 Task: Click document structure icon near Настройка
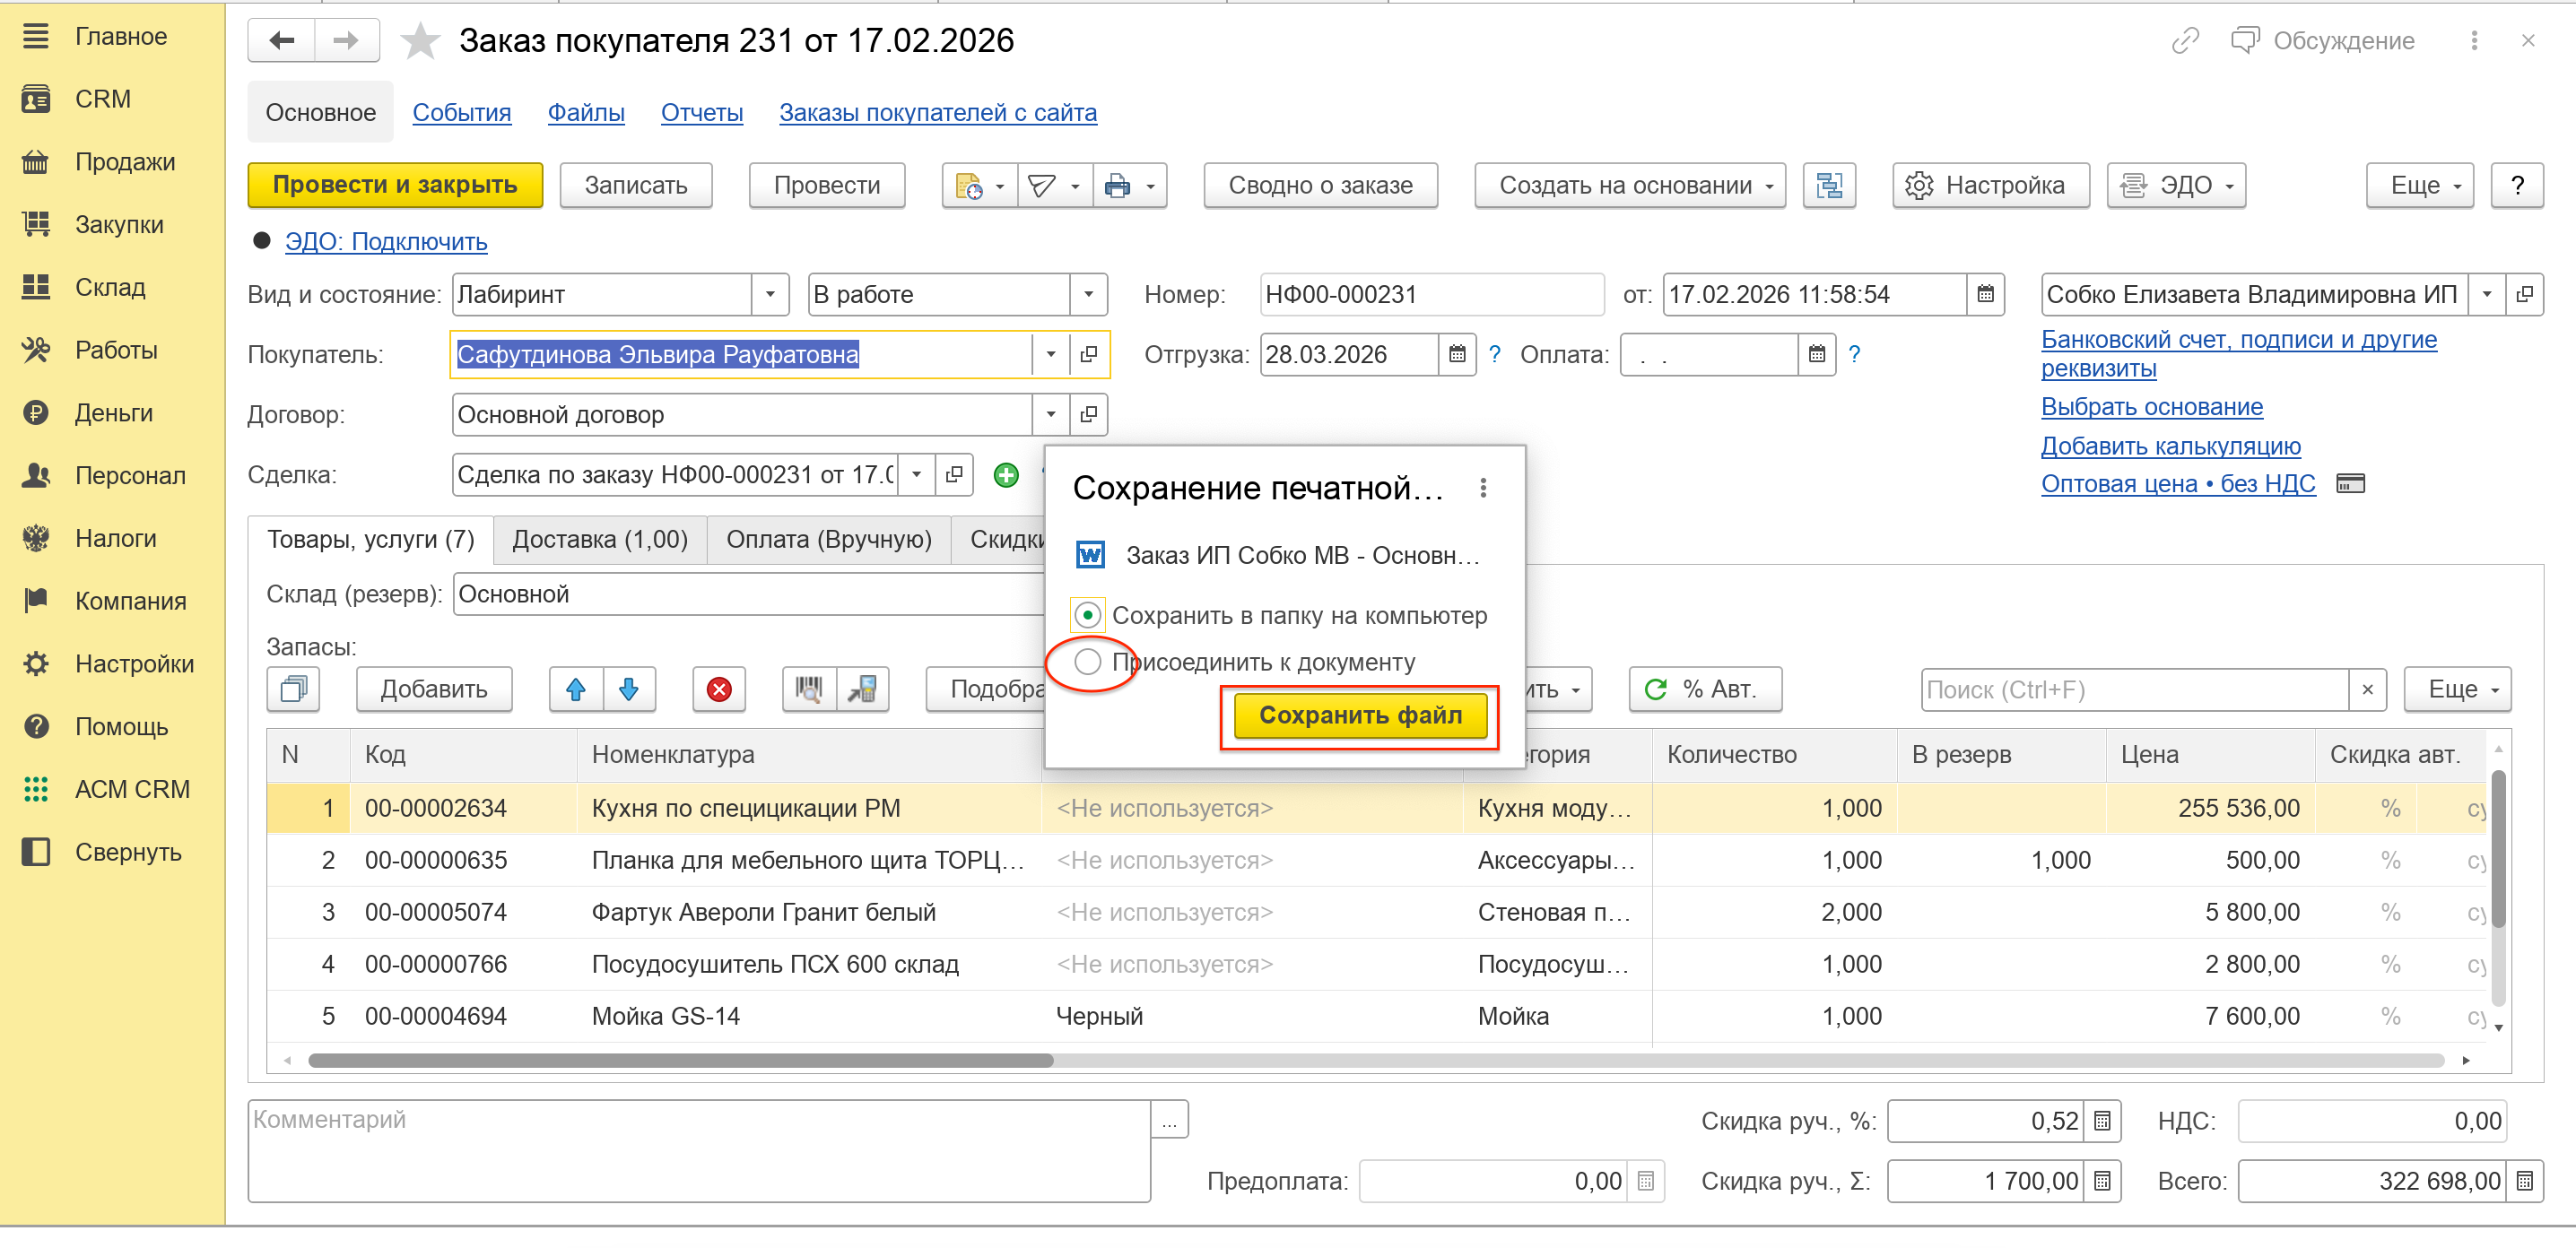(x=1828, y=186)
